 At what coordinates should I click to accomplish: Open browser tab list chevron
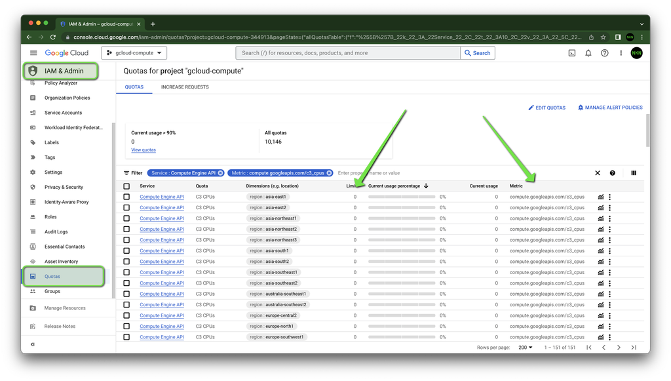click(x=642, y=24)
